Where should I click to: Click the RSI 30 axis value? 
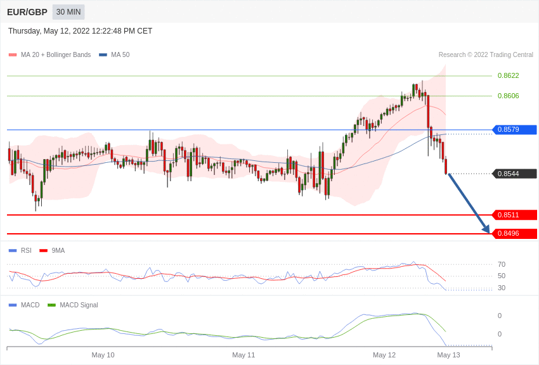tap(502, 288)
